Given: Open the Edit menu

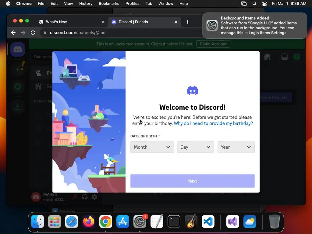Looking at the screenshot, I should tap(54, 4).
